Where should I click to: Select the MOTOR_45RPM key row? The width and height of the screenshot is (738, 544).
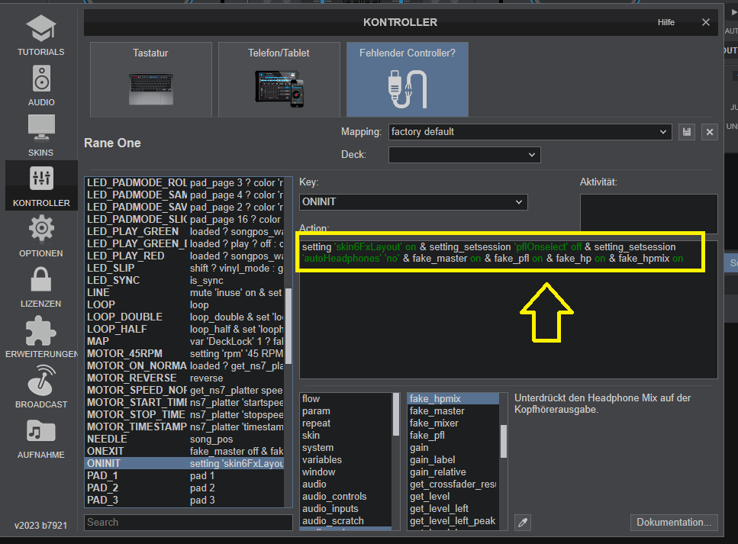185,353
